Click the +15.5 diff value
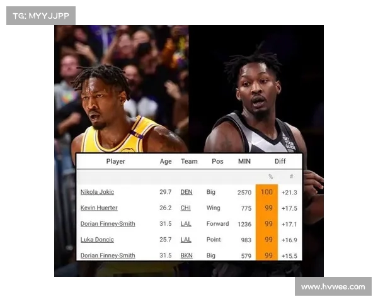The width and height of the screenshot is (378, 302). coord(289,256)
